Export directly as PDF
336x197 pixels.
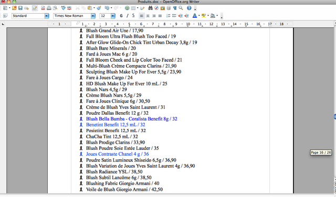tap(43, 8)
